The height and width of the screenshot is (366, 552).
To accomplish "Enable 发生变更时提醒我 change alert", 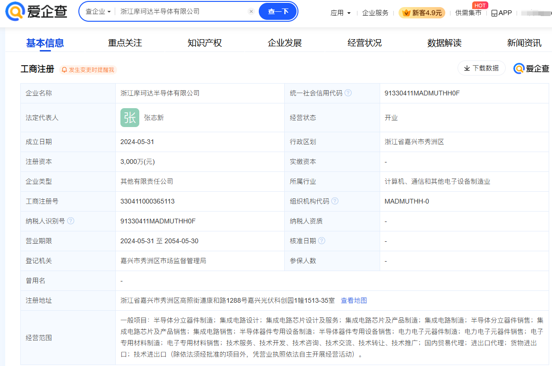I will click(x=88, y=70).
